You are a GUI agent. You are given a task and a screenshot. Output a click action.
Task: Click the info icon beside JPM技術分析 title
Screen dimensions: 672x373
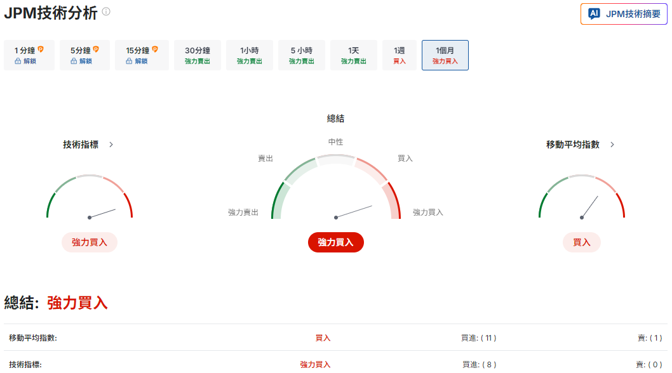[x=106, y=11]
